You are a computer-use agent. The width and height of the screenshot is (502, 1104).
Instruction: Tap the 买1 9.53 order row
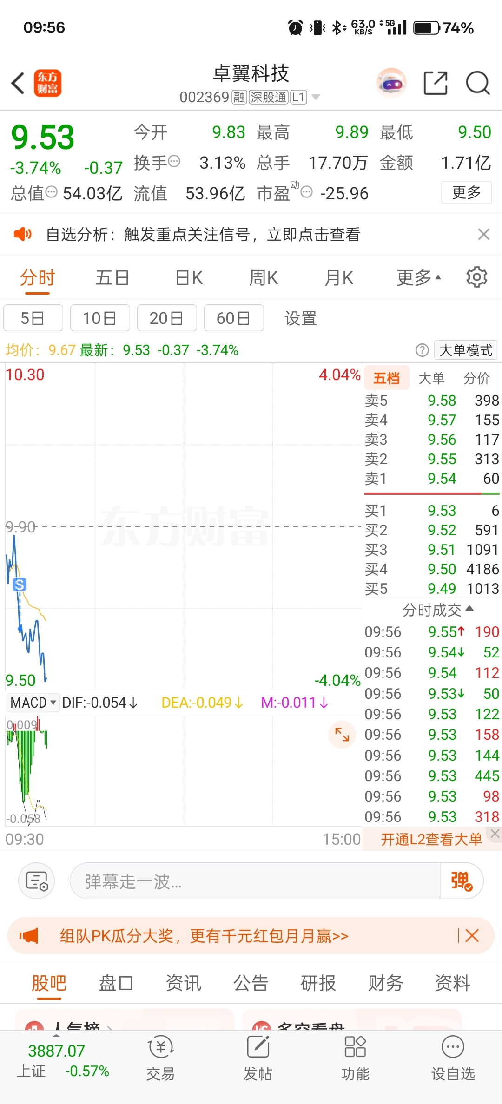(x=432, y=511)
